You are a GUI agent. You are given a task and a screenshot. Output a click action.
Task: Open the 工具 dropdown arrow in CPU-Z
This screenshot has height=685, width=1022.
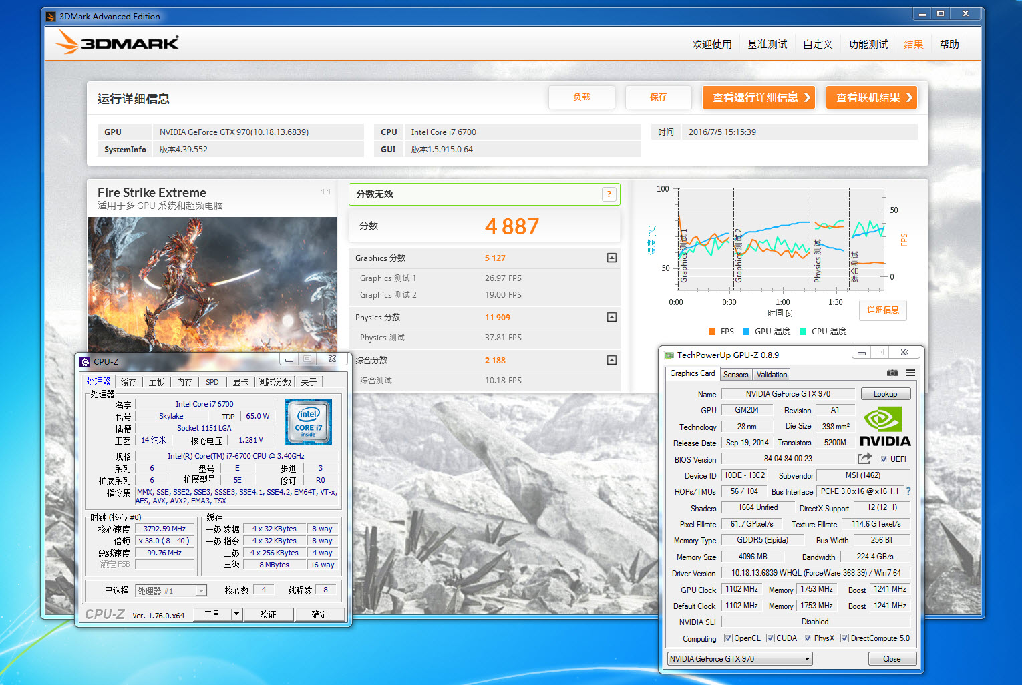pyautogui.click(x=236, y=614)
